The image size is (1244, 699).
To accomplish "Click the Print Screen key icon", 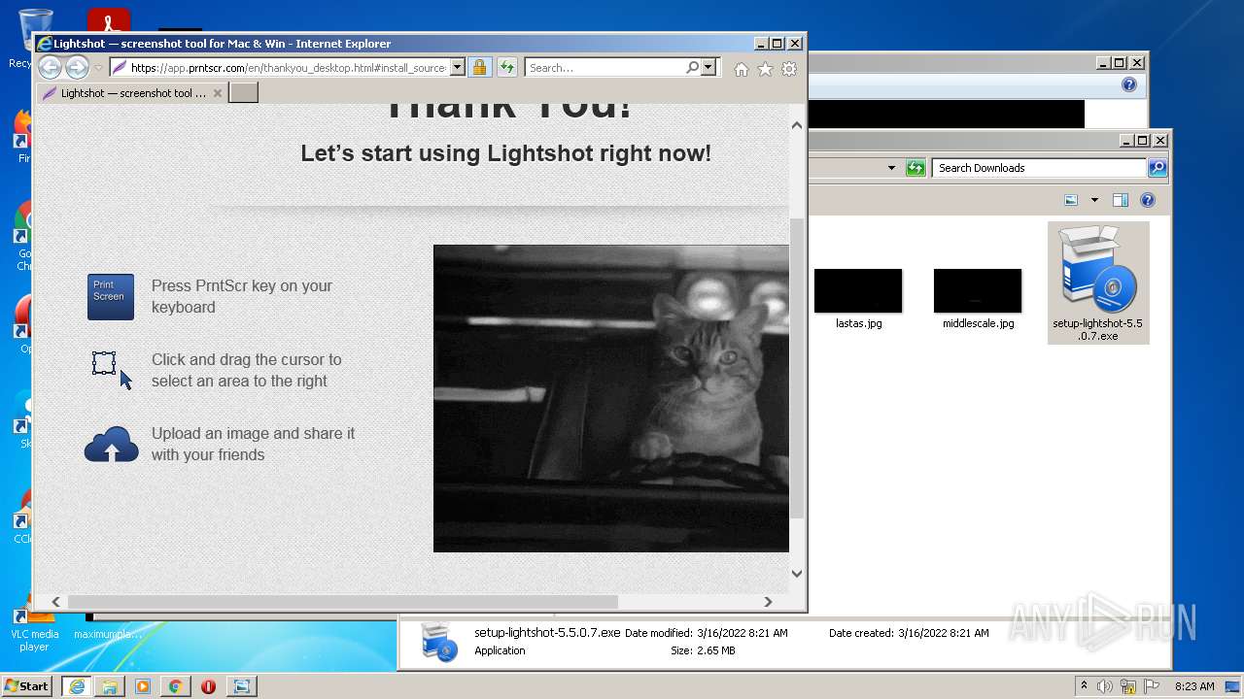I will point(111,297).
